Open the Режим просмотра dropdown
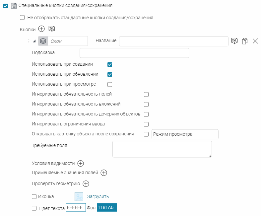Viewport: 261px width, 216px height. (x=184, y=134)
